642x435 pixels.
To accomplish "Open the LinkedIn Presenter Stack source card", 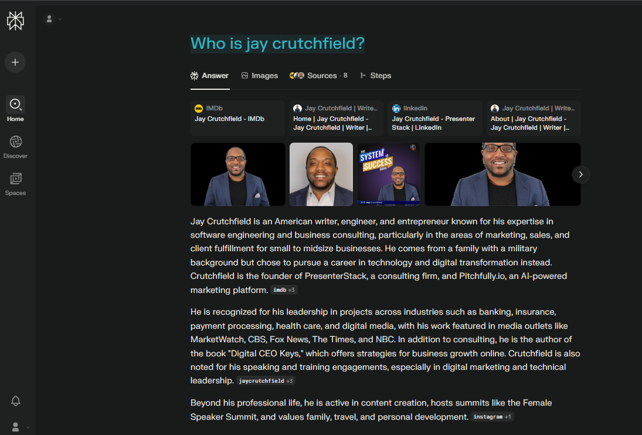I will 435,118.
